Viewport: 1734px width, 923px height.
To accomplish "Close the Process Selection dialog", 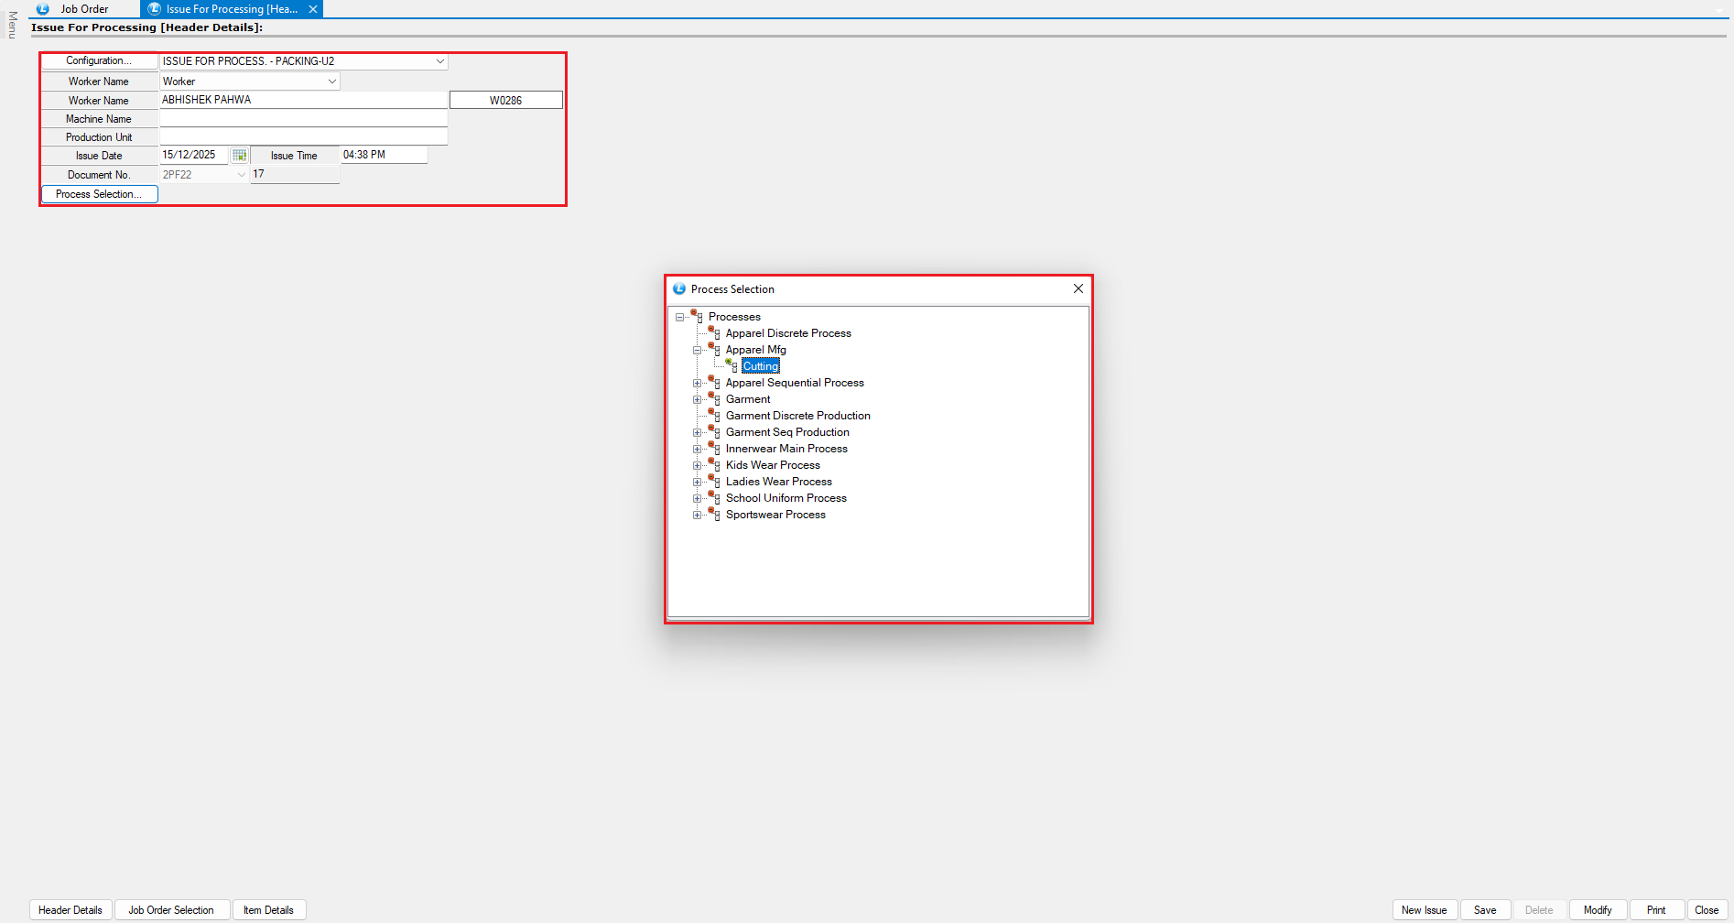I will point(1078,288).
